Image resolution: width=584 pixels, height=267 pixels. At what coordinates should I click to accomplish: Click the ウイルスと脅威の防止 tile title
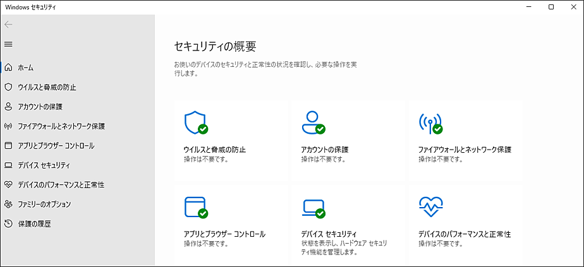click(x=215, y=150)
